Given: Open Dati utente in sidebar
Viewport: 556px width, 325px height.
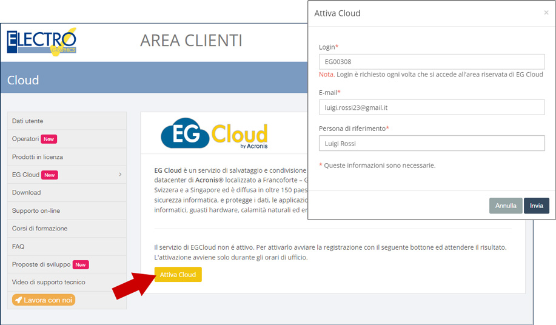Looking at the screenshot, I should (67, 121).
